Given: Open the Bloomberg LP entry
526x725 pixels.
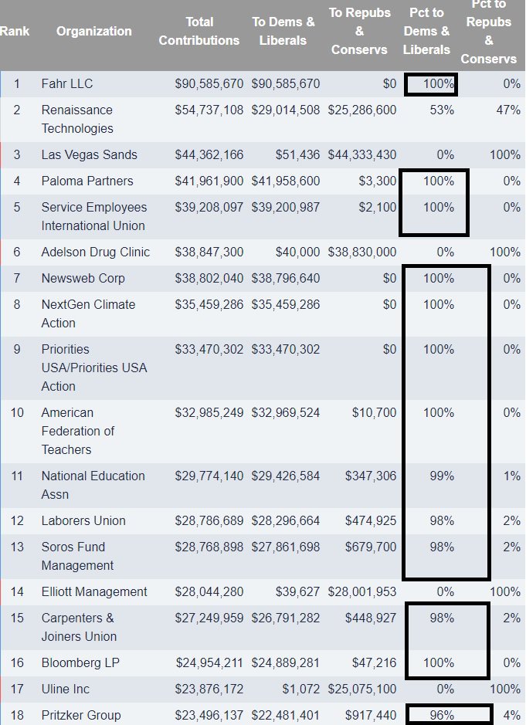Looking at the screenshot, I should pos(80,662).
